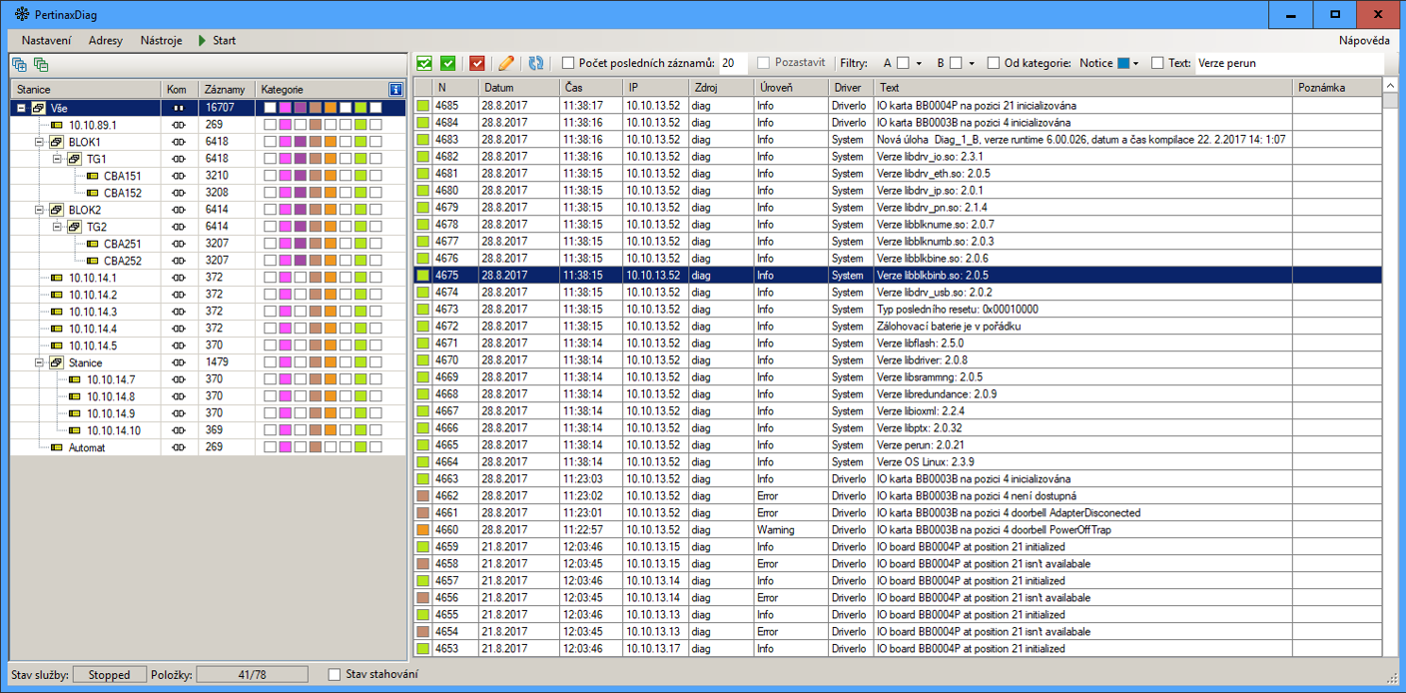Toggle the 'Stav stahování' checkbox
The height and width of the screenshot is (693, 1406).
[335, 675]
